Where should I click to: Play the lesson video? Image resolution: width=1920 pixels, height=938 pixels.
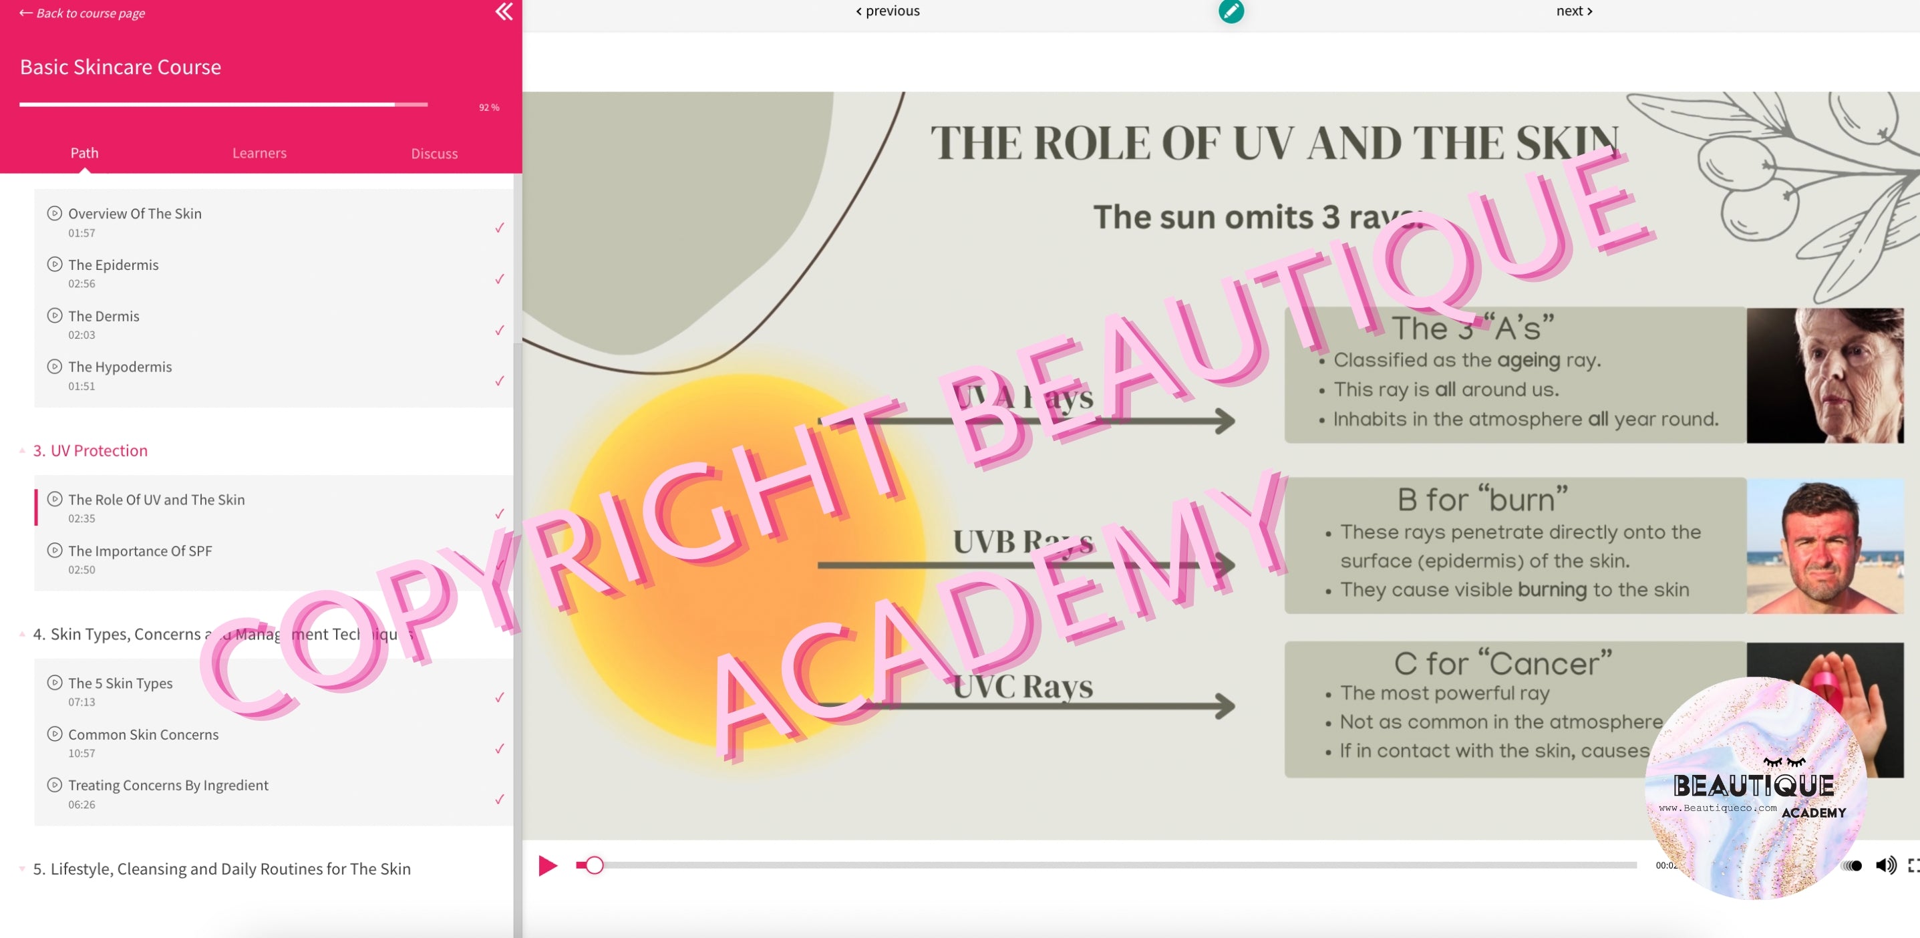tap(548, 865)
